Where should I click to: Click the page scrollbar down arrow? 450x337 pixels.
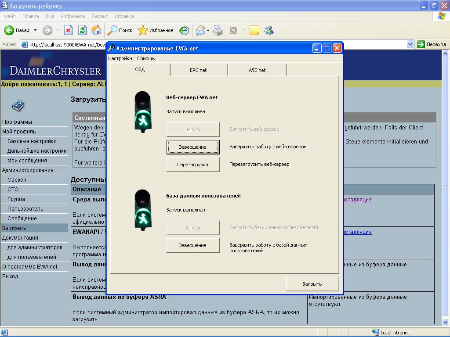[446, 322]
